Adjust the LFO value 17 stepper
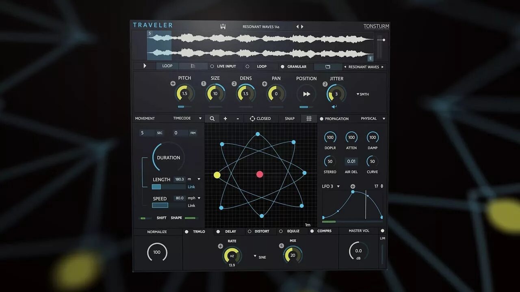Viewport: 520px width, 292px height. pos(381,186)
